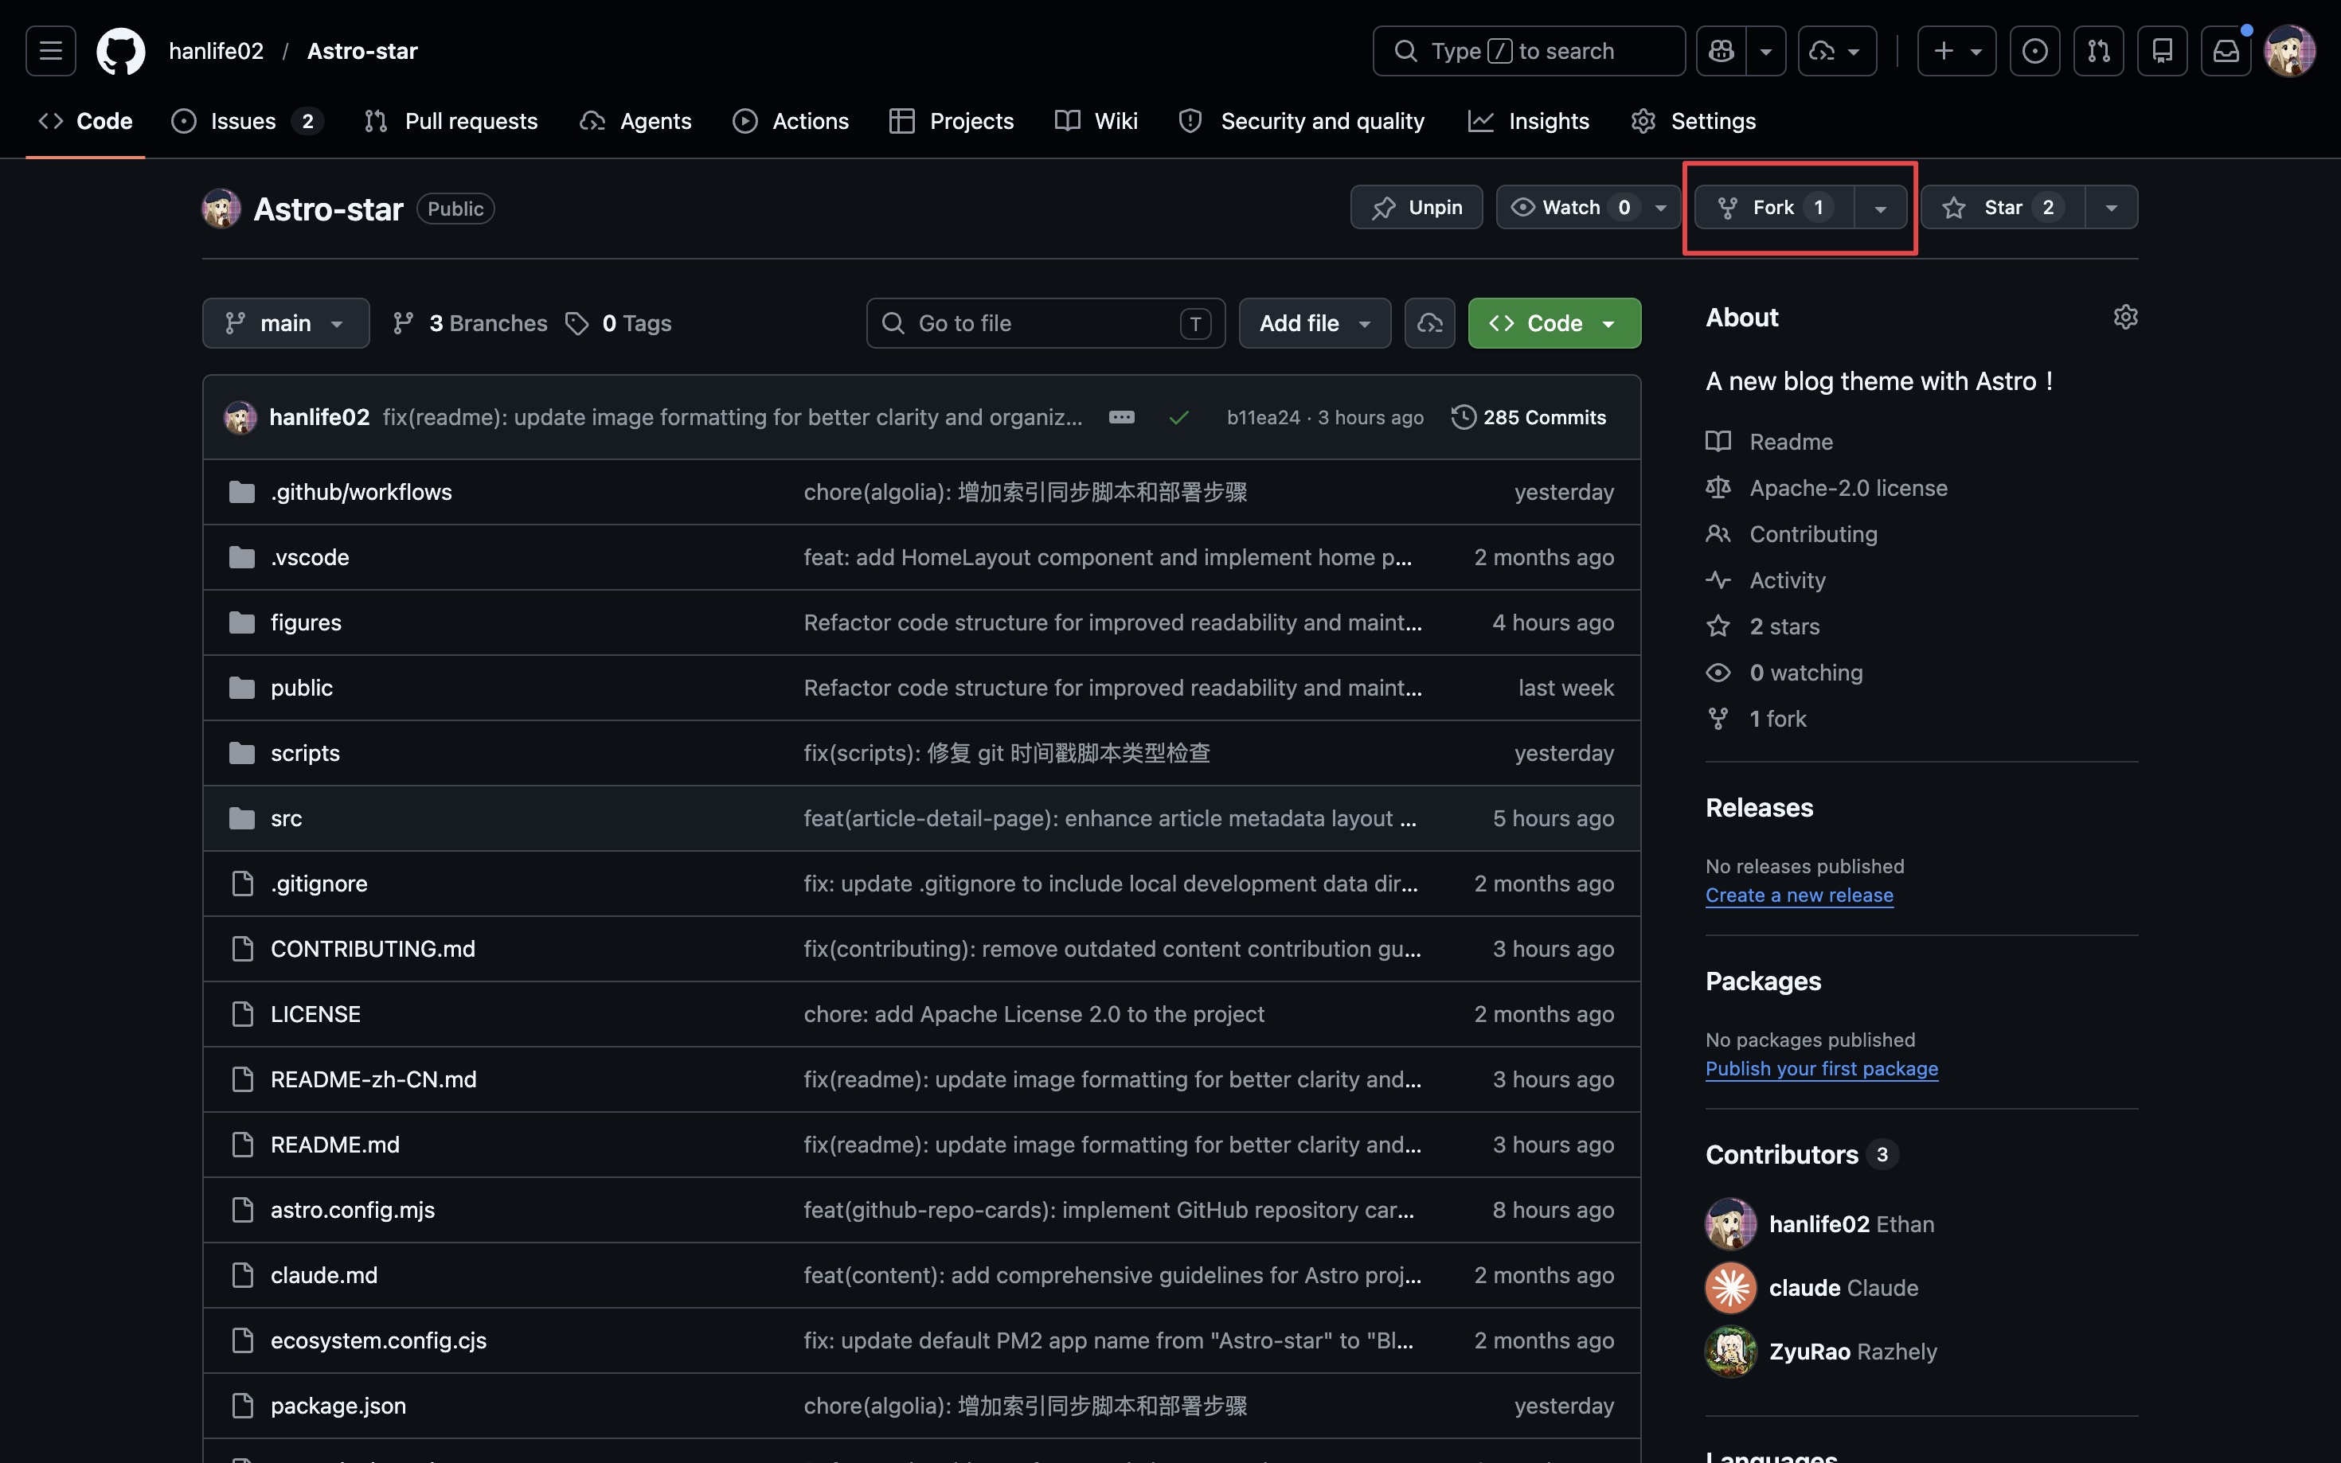Viewport: 2341px width, 1463px height.
Task: Fork the Astro-star repository
Action: (1774, 207)
